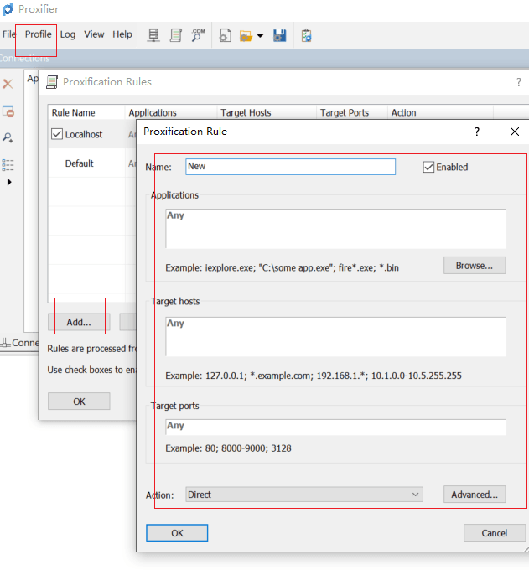
Task: Click the list view sidebar icon
Action: (x=8, y=165)
